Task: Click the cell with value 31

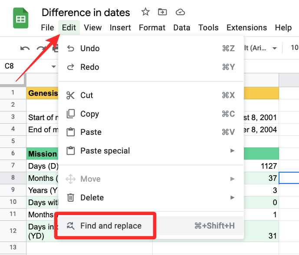Action: coord(261,232)
